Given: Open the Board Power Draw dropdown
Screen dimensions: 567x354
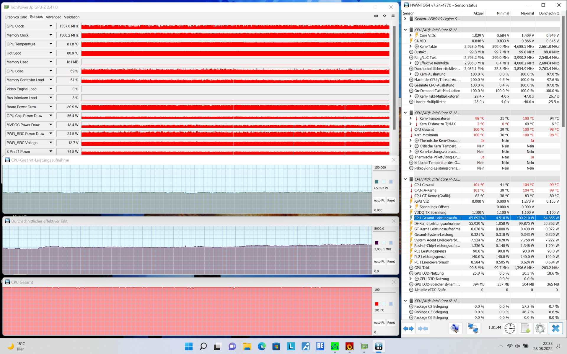Looking at the screenshot, I should (x=51, y=107).
